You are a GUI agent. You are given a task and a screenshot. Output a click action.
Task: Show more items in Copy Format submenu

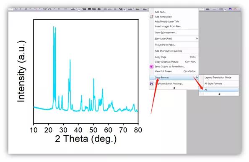pos(219,94)
